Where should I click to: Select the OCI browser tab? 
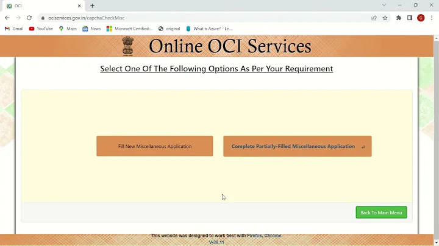(x=43, y=6)
